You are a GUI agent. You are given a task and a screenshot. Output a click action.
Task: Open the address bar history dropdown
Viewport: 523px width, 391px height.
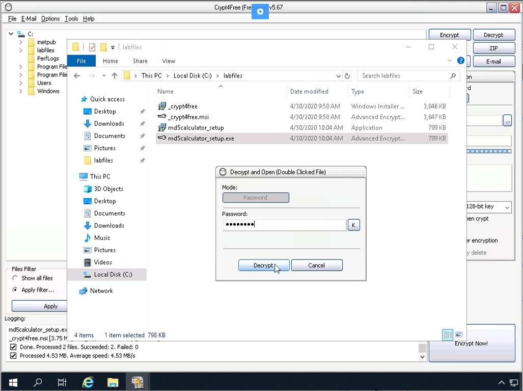pyautogui.click(x=339, y=75)
